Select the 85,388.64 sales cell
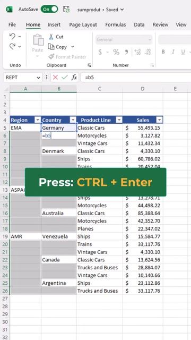 coord(143,213)
